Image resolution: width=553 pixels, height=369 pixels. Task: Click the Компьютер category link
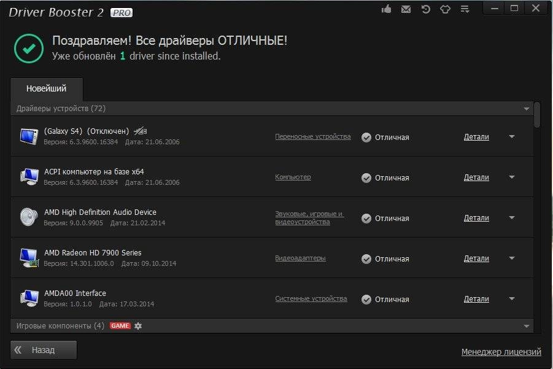click(x=293, y=177)
